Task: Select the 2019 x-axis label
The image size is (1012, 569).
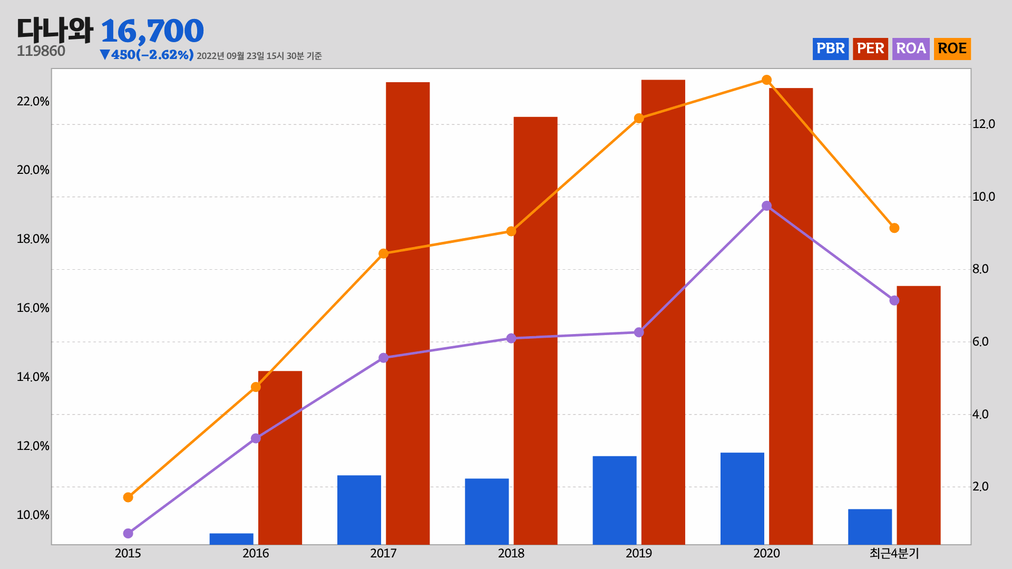Action: (x=639, y=553)
